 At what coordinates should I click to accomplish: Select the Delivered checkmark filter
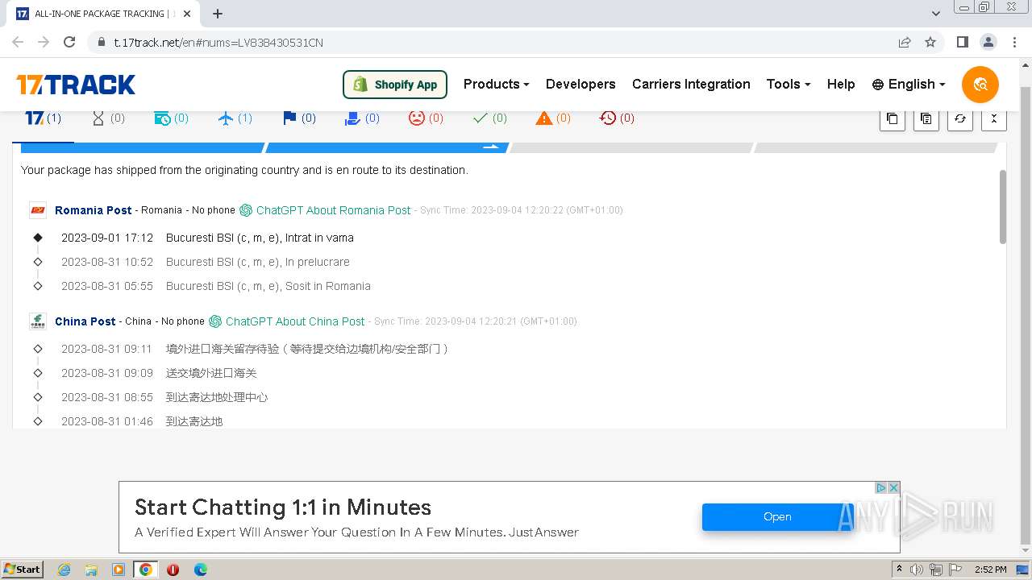click(489, 118)
